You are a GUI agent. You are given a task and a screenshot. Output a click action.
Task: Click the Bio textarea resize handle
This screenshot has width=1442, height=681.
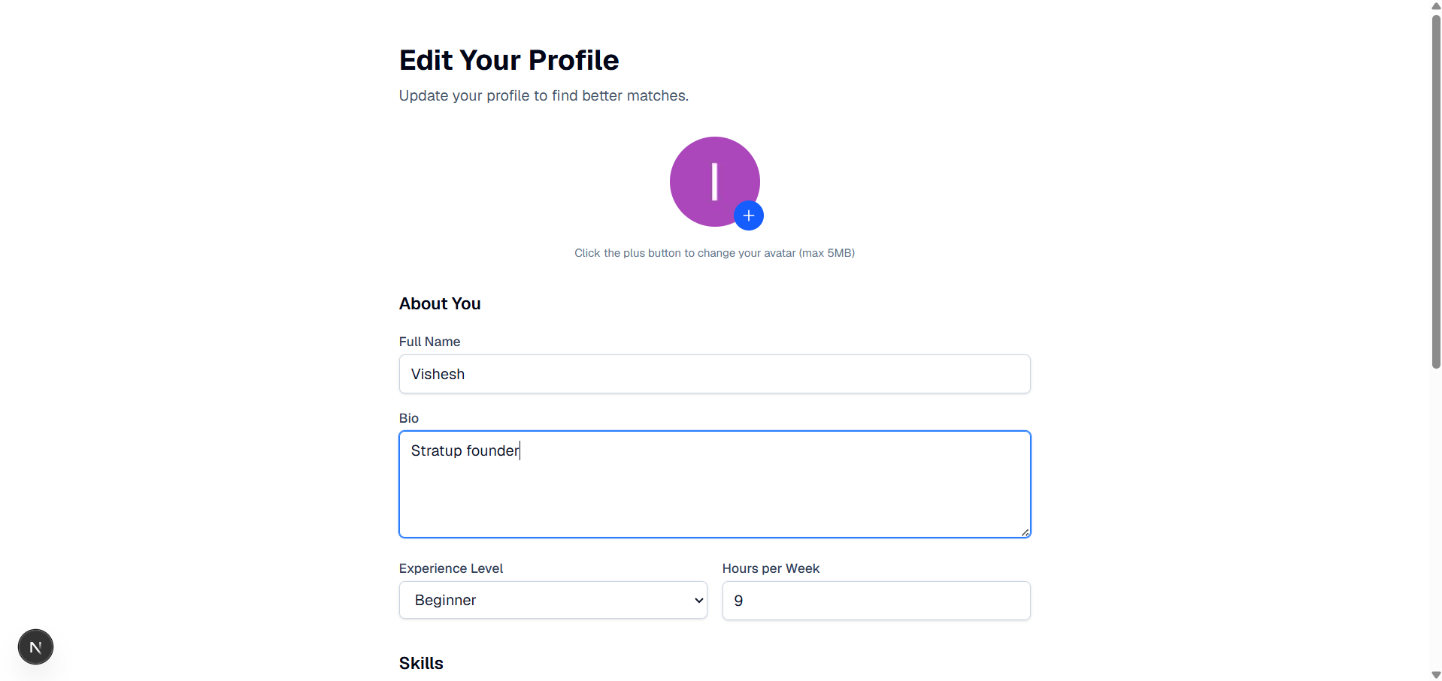pyautogui.click(x=1025, y=532)
